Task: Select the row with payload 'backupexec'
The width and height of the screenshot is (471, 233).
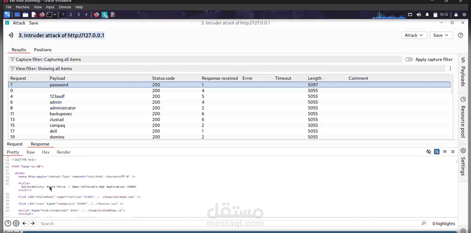Action: [x=229, y=114]
